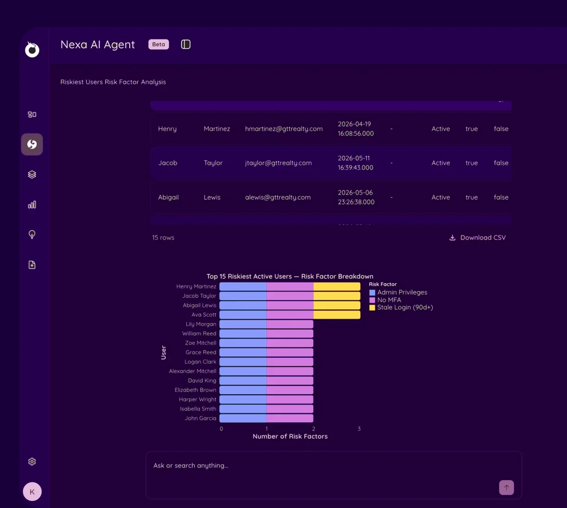Click Ava Scott's yellow bar segment

tap(337, 315)
